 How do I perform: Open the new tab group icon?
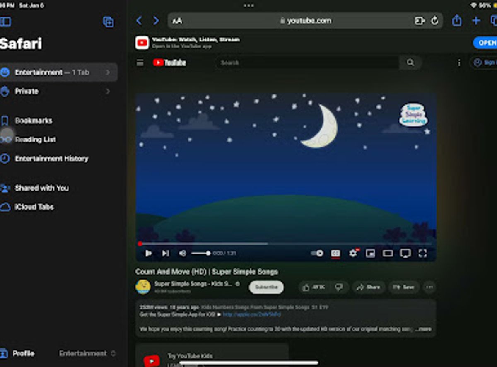click(108, 22)
